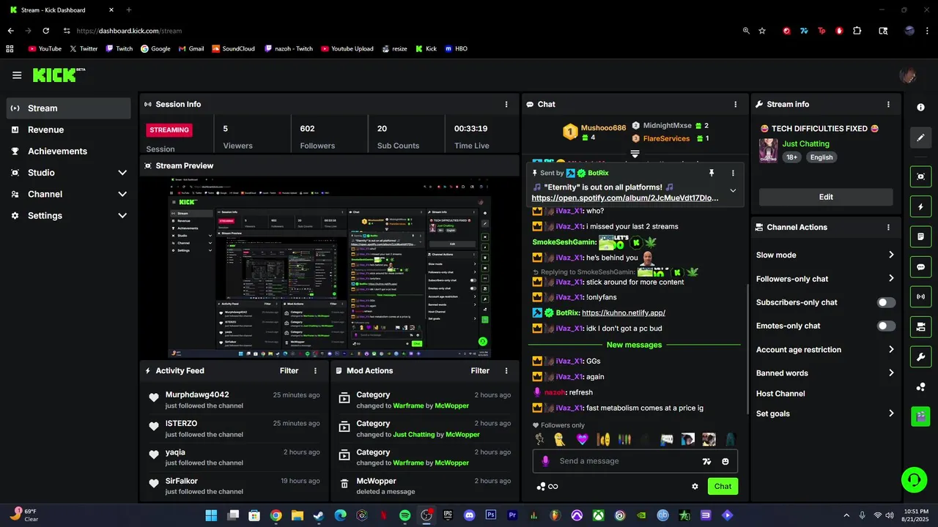The height and width of the screenshot is (527, 938).
Task: Open the Session Info panel options menu
Action: click(x=506, y=105)
